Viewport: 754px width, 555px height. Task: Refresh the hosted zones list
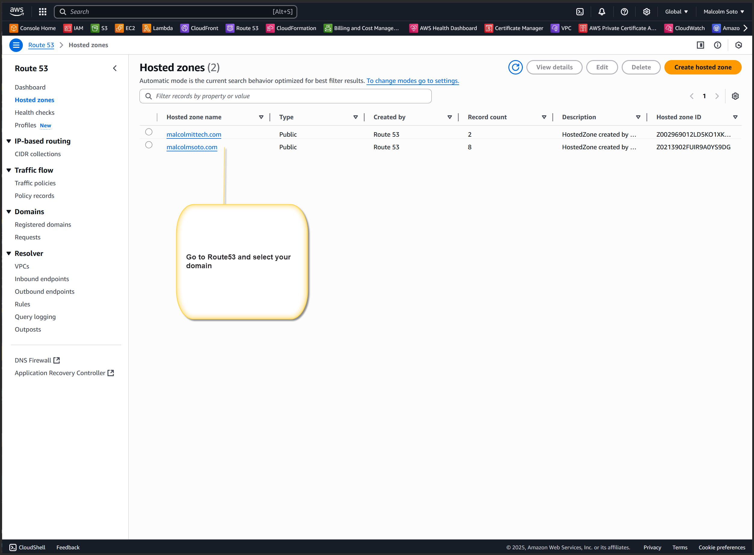(x=515, y=67)
